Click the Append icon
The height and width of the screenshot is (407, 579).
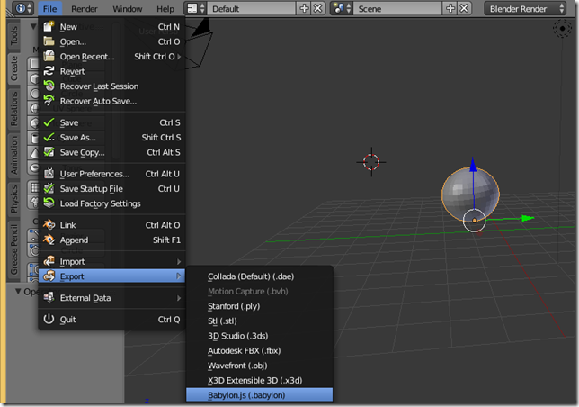pos(49,240)
